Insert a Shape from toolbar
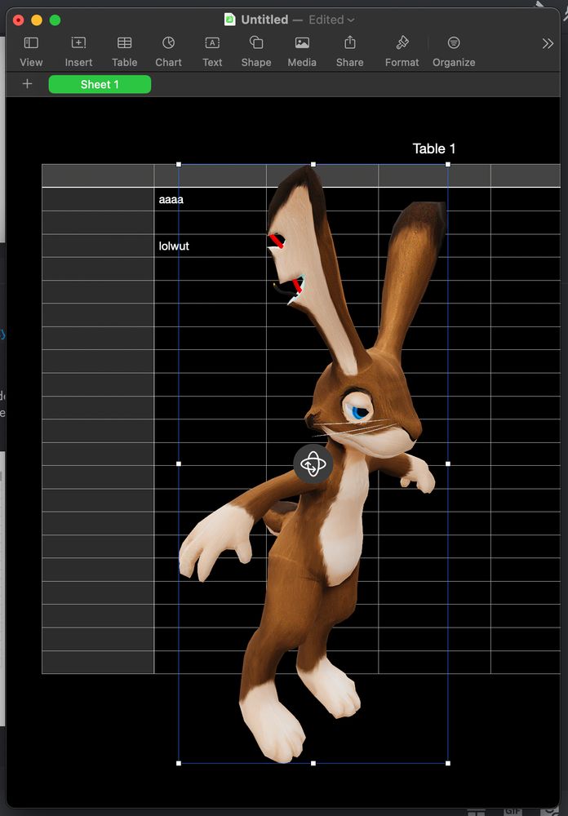This screenshot has width=568, height=816. click(256, 51)
